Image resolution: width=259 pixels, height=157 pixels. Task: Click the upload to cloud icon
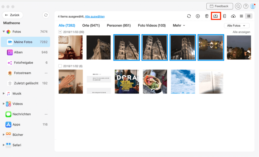(x=233, y=16)
